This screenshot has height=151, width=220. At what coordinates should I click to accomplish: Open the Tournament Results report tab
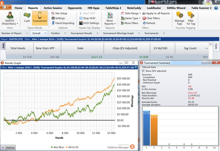[x=81, y=33]
